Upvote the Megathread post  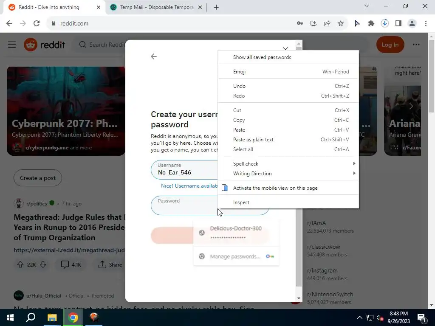point(20,264)
